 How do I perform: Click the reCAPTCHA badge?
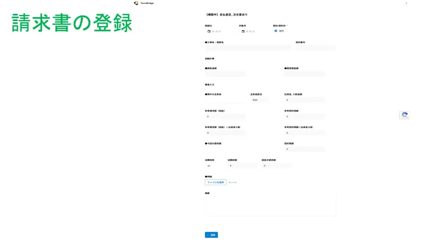(404, 115)
